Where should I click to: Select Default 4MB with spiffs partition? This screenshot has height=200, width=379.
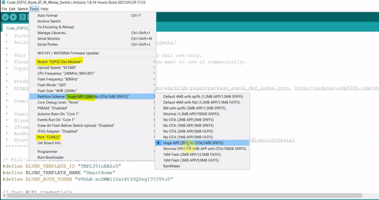[202, 97]
